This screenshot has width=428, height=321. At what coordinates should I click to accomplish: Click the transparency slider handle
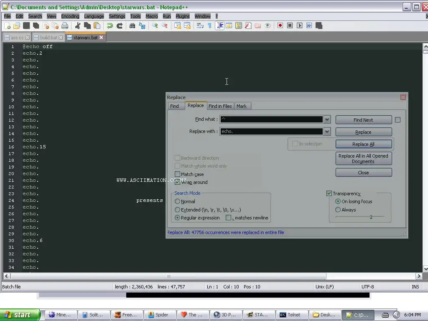point(371,217)
